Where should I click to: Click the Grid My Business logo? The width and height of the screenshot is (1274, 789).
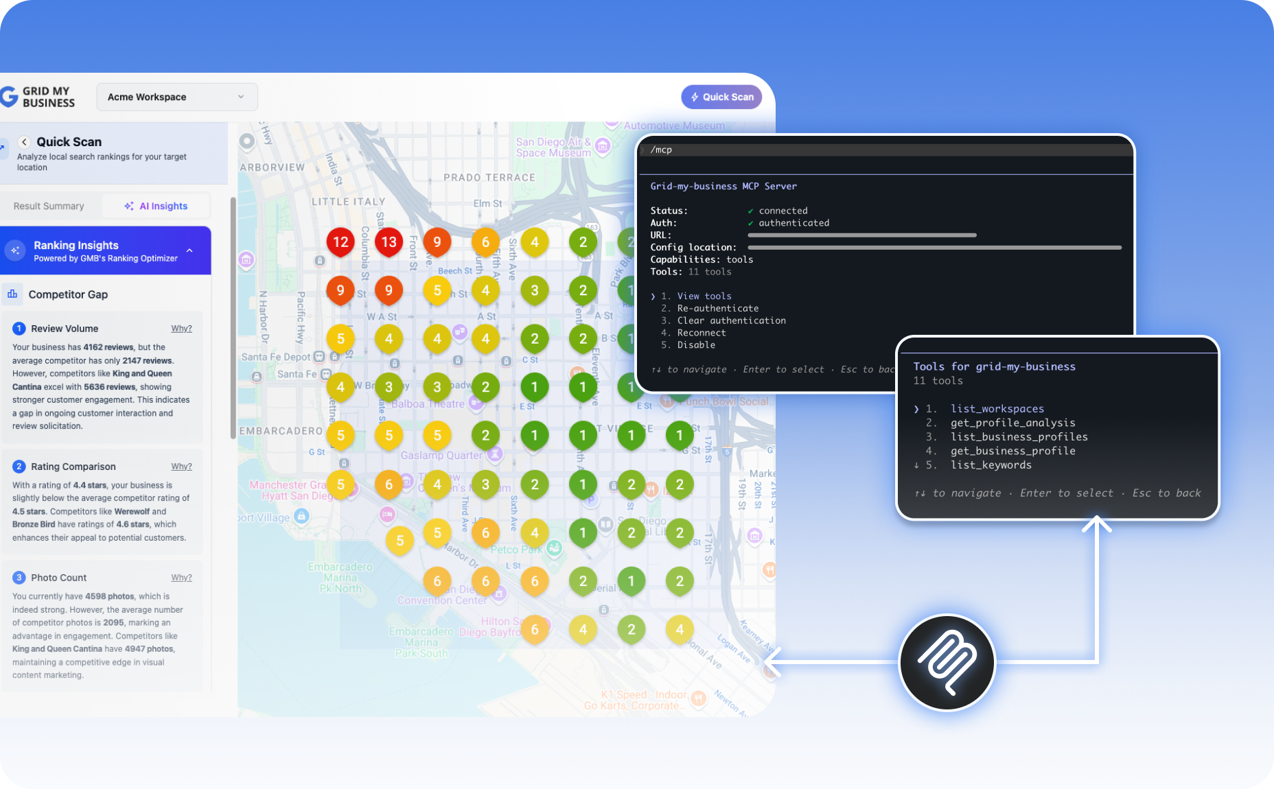(x=38, y=97)
